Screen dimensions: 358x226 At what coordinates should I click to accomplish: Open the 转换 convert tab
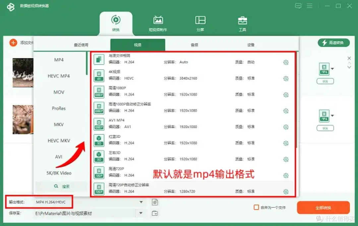click(x=116, y=23)
